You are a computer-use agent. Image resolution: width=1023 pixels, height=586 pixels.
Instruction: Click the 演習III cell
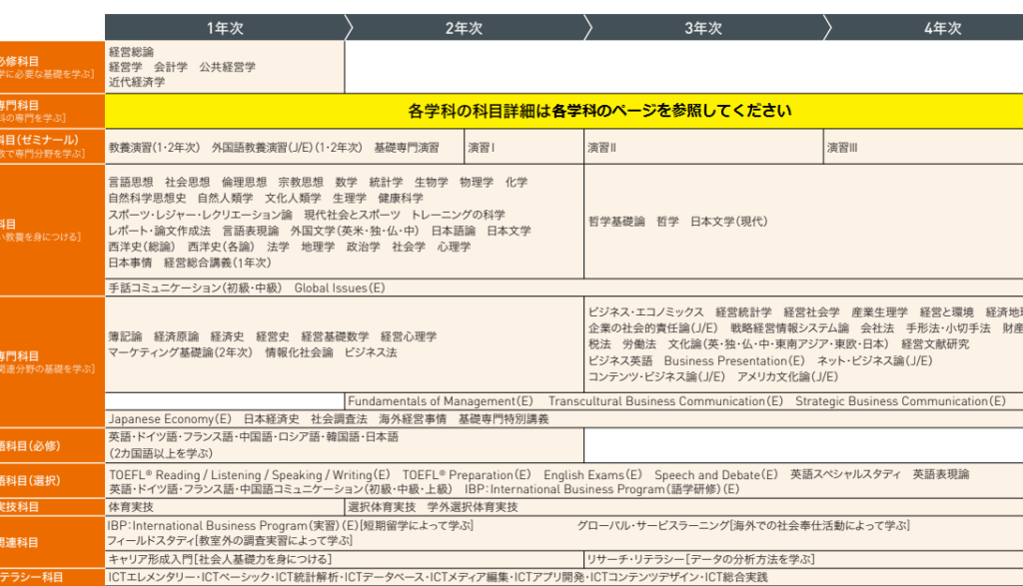pyautogui.click(x=841, y=148)
